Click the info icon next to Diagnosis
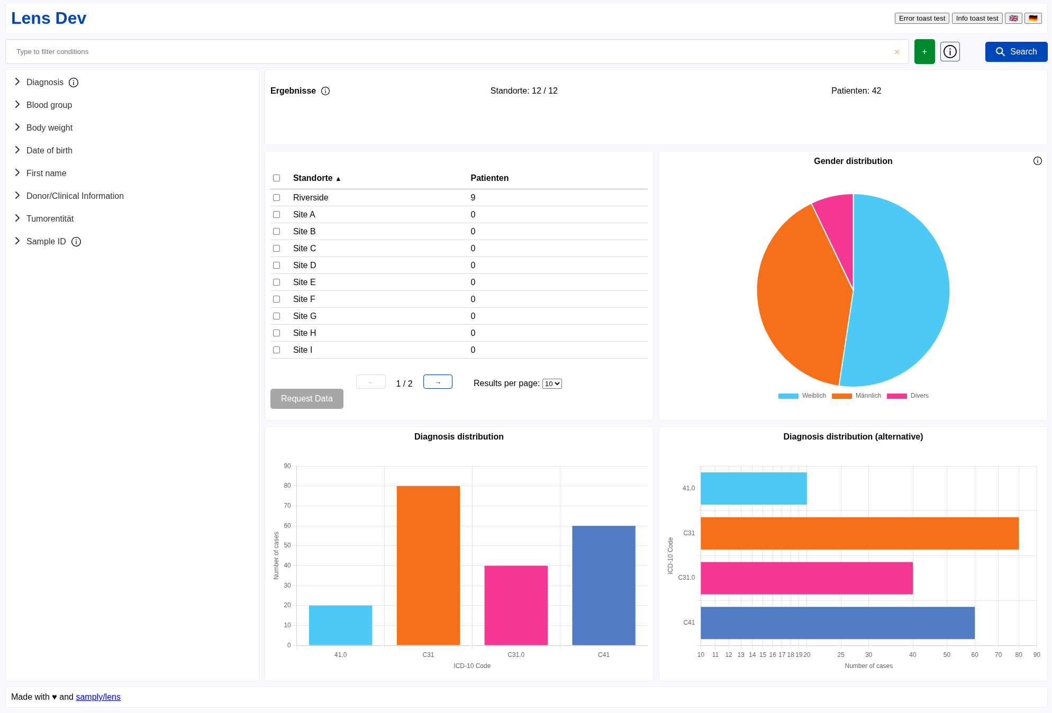 tap(74, 83)
